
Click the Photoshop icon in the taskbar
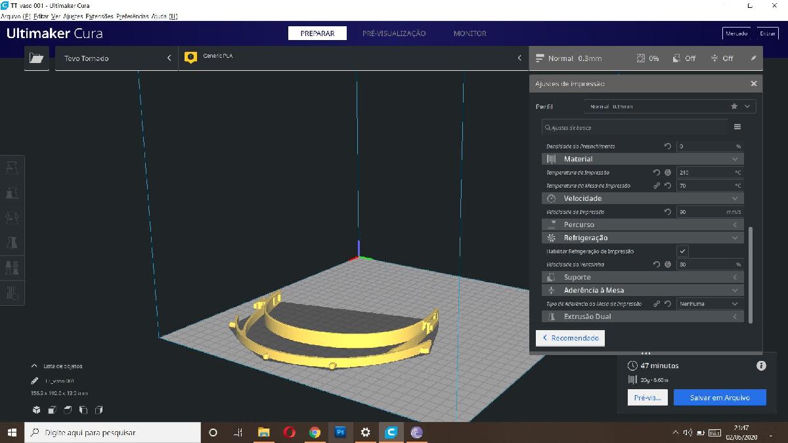(x=340, y=432)
